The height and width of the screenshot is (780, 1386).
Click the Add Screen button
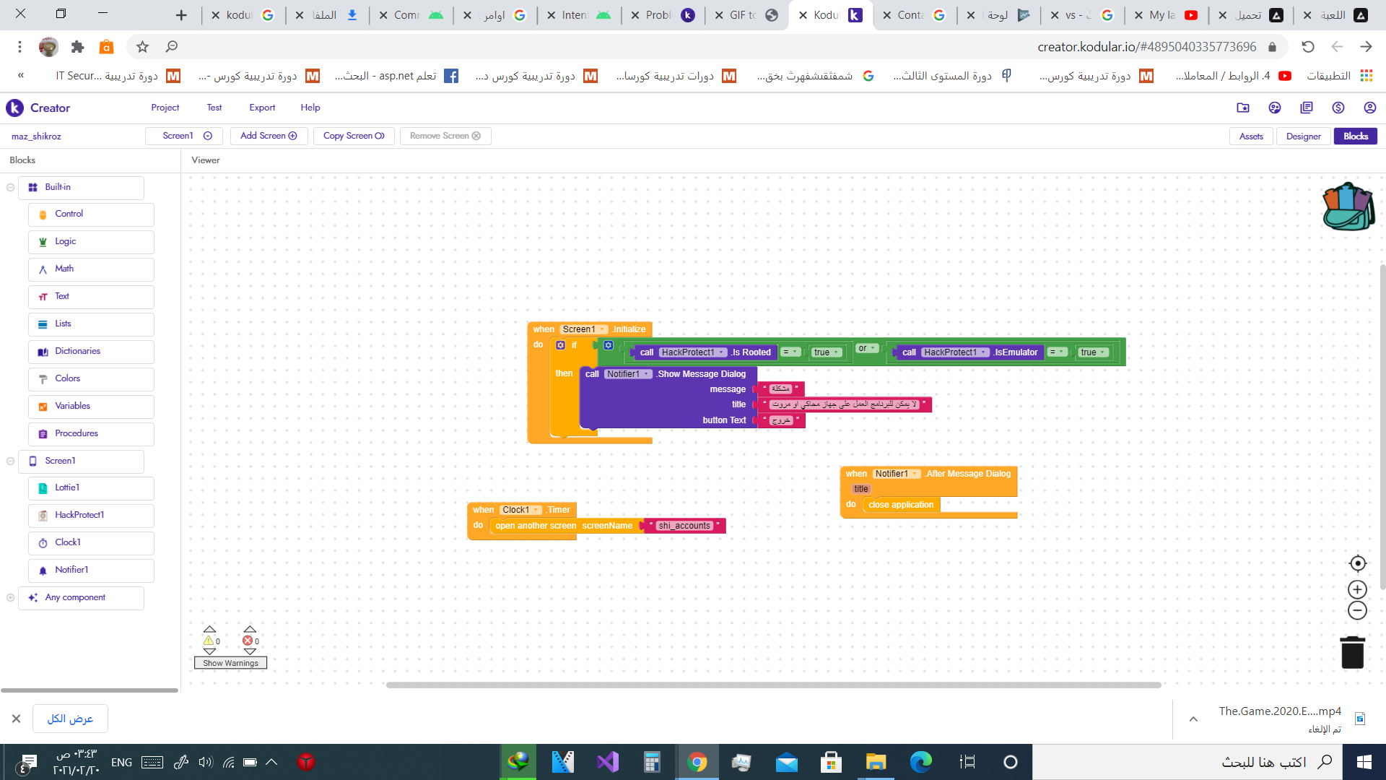269,136
